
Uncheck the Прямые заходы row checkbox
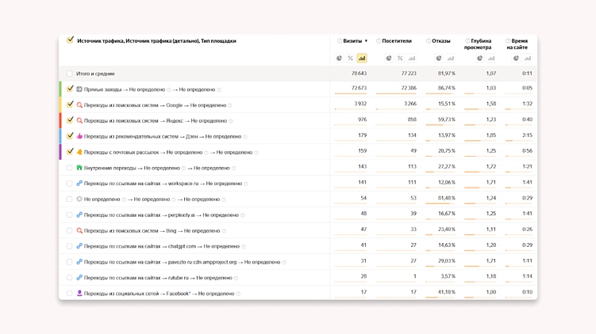point(70,89)
